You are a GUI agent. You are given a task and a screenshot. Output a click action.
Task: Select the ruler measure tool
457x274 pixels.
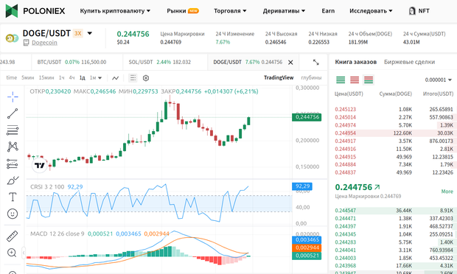click(13, 236)
